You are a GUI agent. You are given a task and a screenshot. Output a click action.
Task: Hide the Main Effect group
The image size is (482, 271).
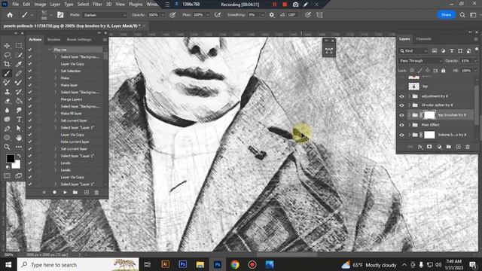point(401,125)
